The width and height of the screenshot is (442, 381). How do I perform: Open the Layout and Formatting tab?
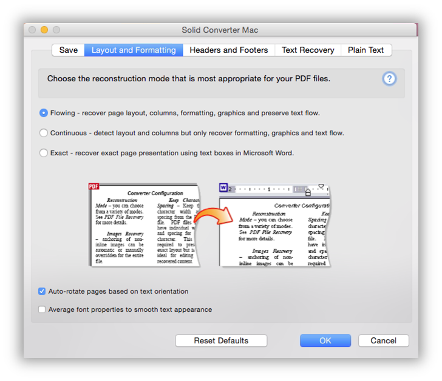pos(134,50)
